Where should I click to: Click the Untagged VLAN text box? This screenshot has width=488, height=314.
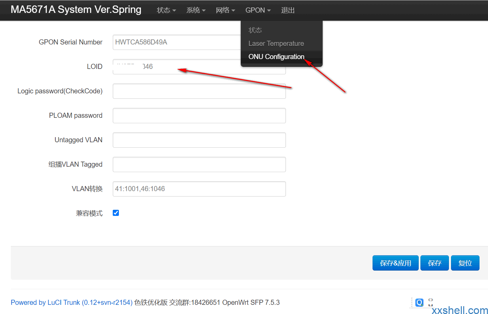199,140
